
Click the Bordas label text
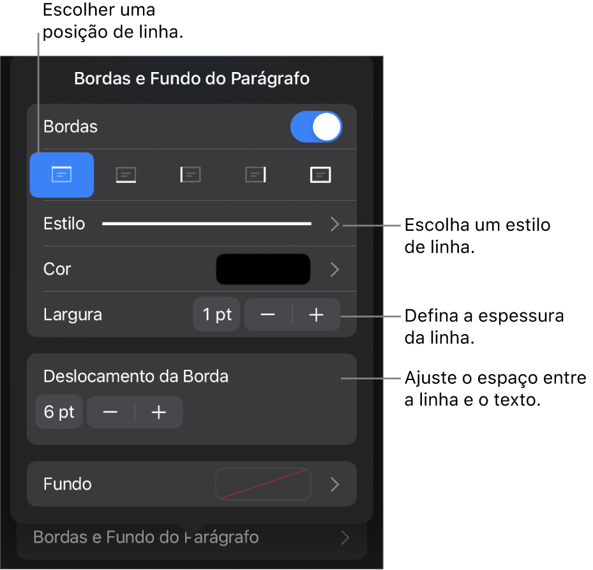[70, 127]
